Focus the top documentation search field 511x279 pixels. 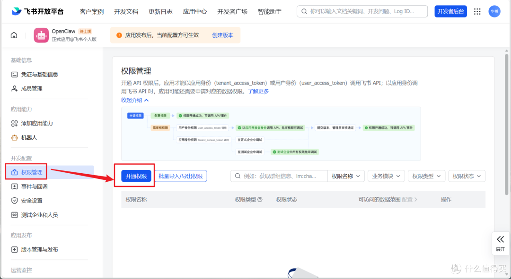coord(362,11)
